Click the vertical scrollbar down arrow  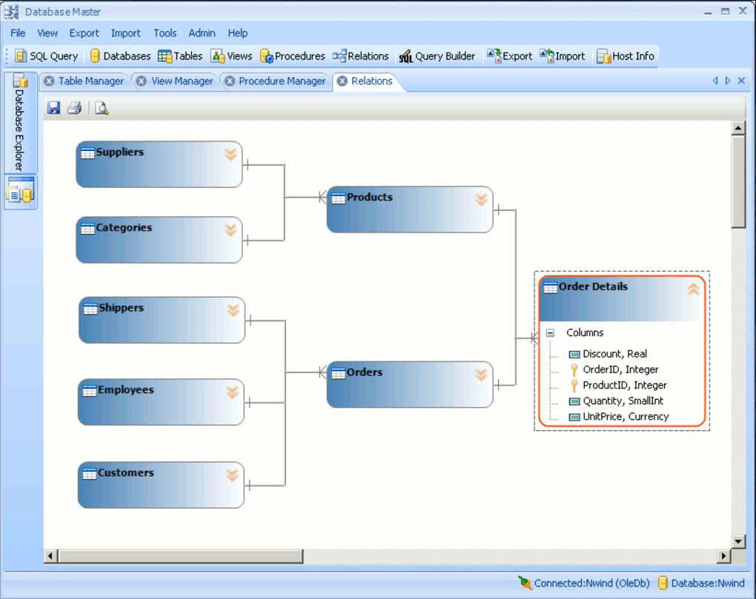738,541
